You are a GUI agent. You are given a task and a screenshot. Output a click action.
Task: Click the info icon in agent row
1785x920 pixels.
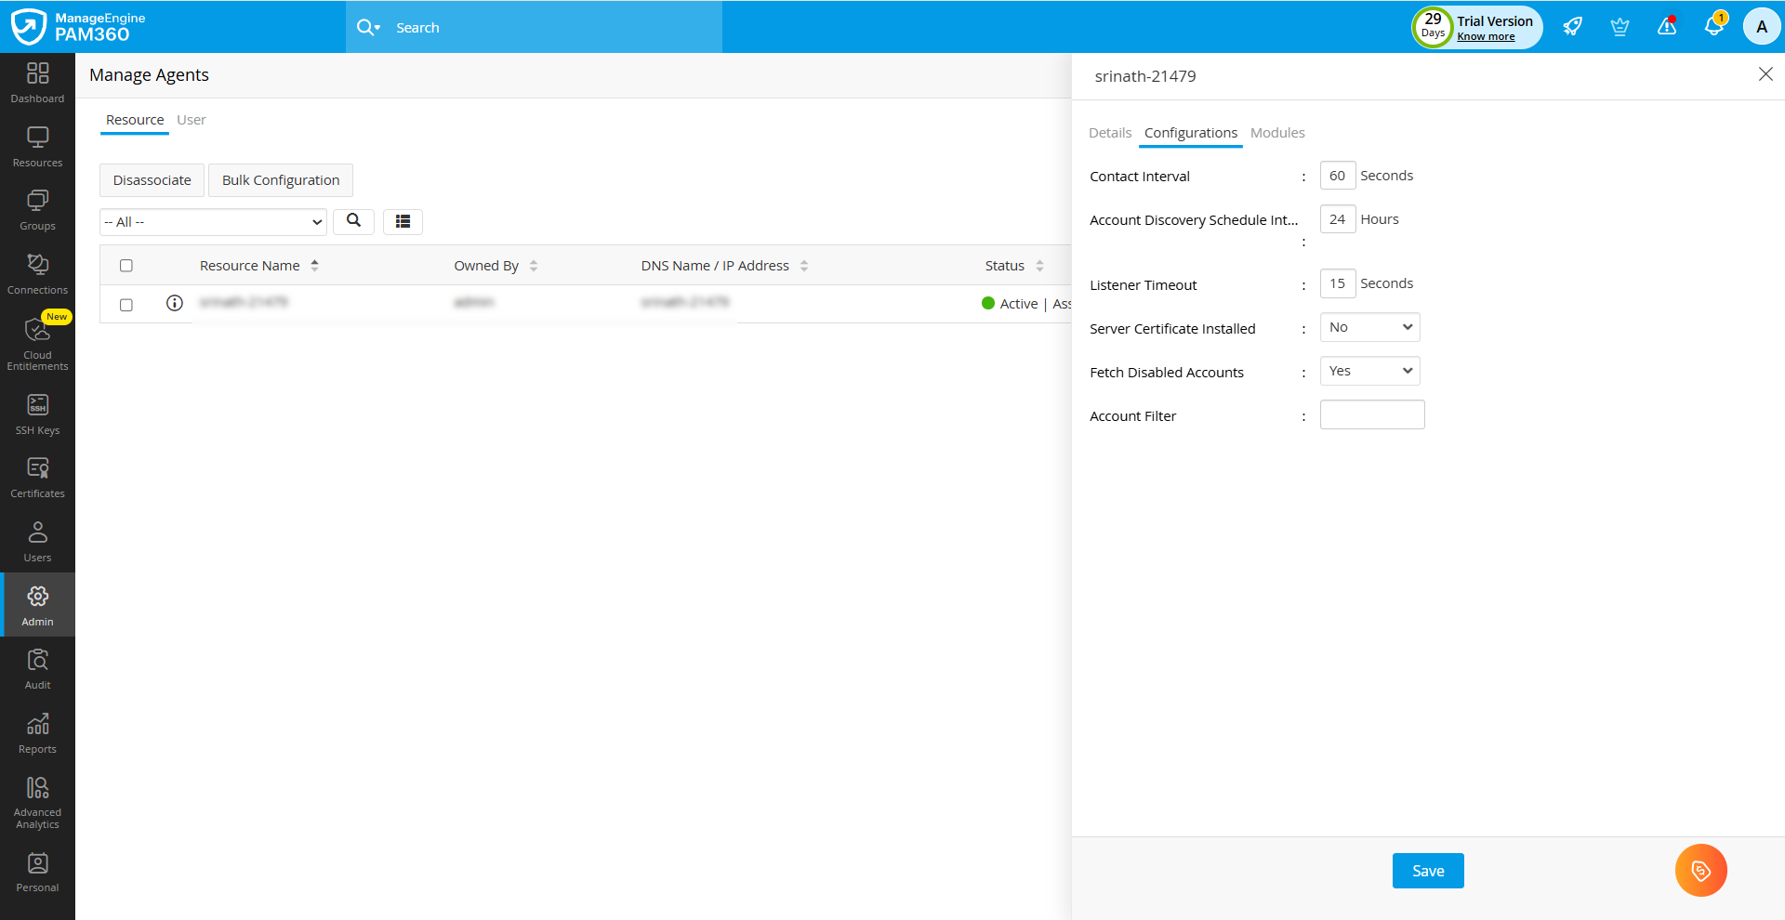pyautogui.click(x=174, y=303)
